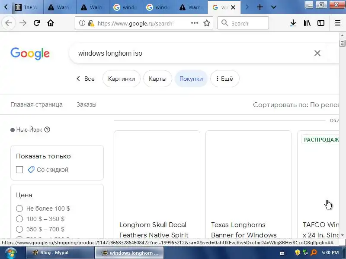Open the browser home page

tap(51, 23)
